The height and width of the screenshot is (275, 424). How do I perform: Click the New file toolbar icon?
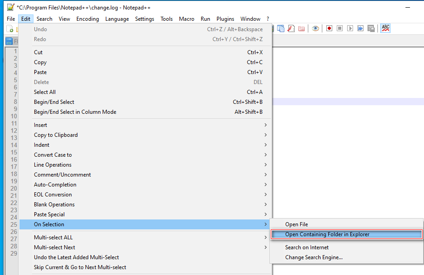(10, 29)
